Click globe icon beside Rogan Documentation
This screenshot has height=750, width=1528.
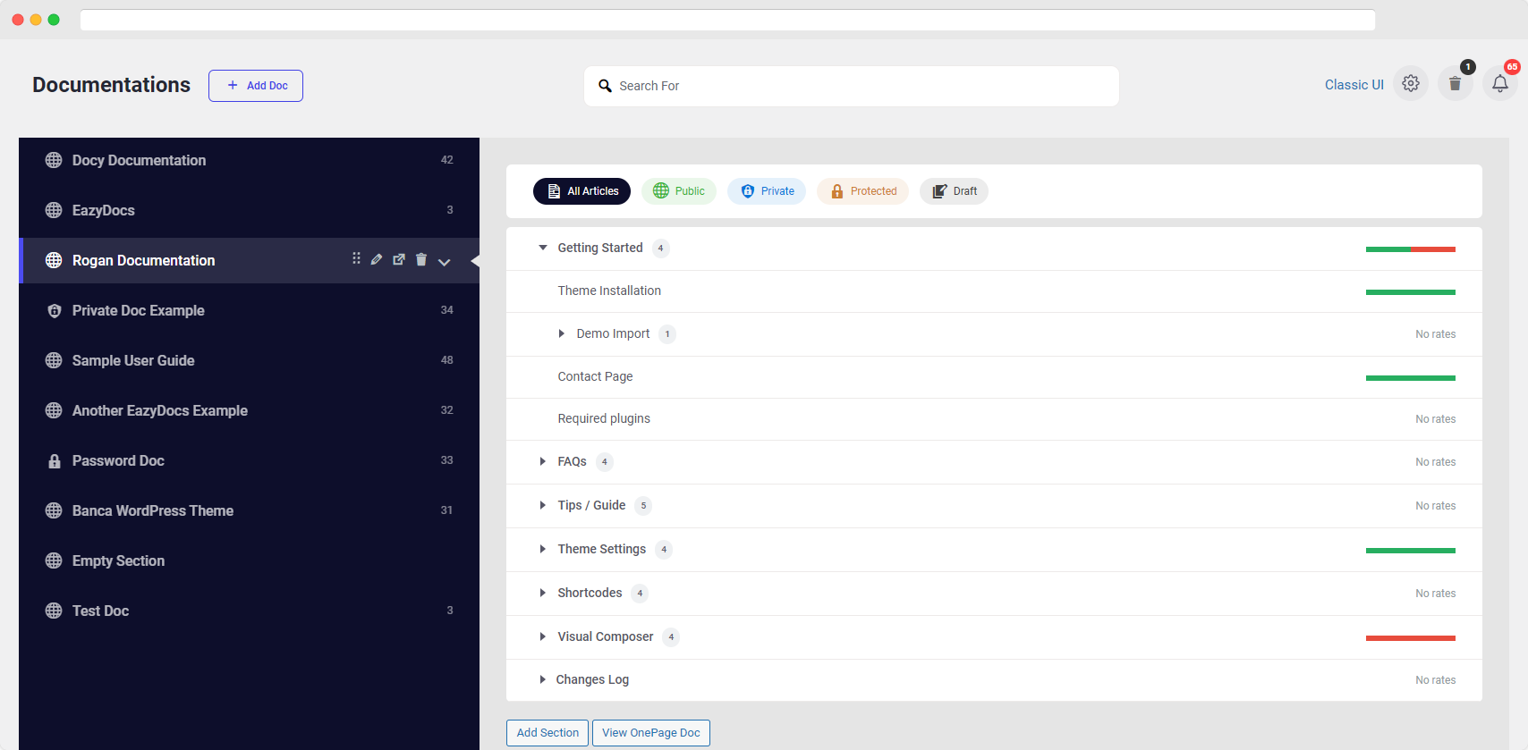(x=54, y=260)
